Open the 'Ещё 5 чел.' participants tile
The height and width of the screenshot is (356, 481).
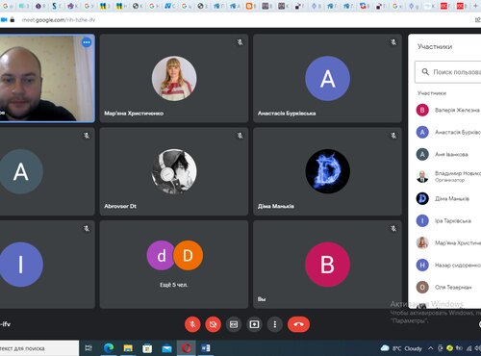(174, 265)
